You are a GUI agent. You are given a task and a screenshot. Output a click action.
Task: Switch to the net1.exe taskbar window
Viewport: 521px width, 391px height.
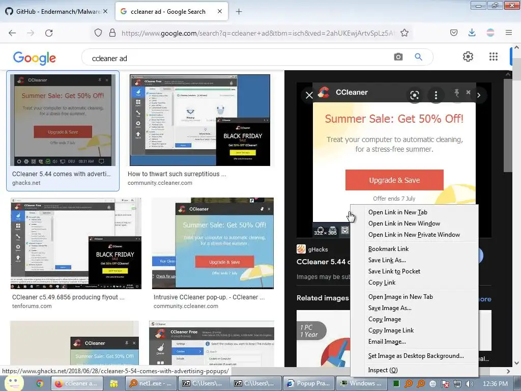[x=152, y=383]
